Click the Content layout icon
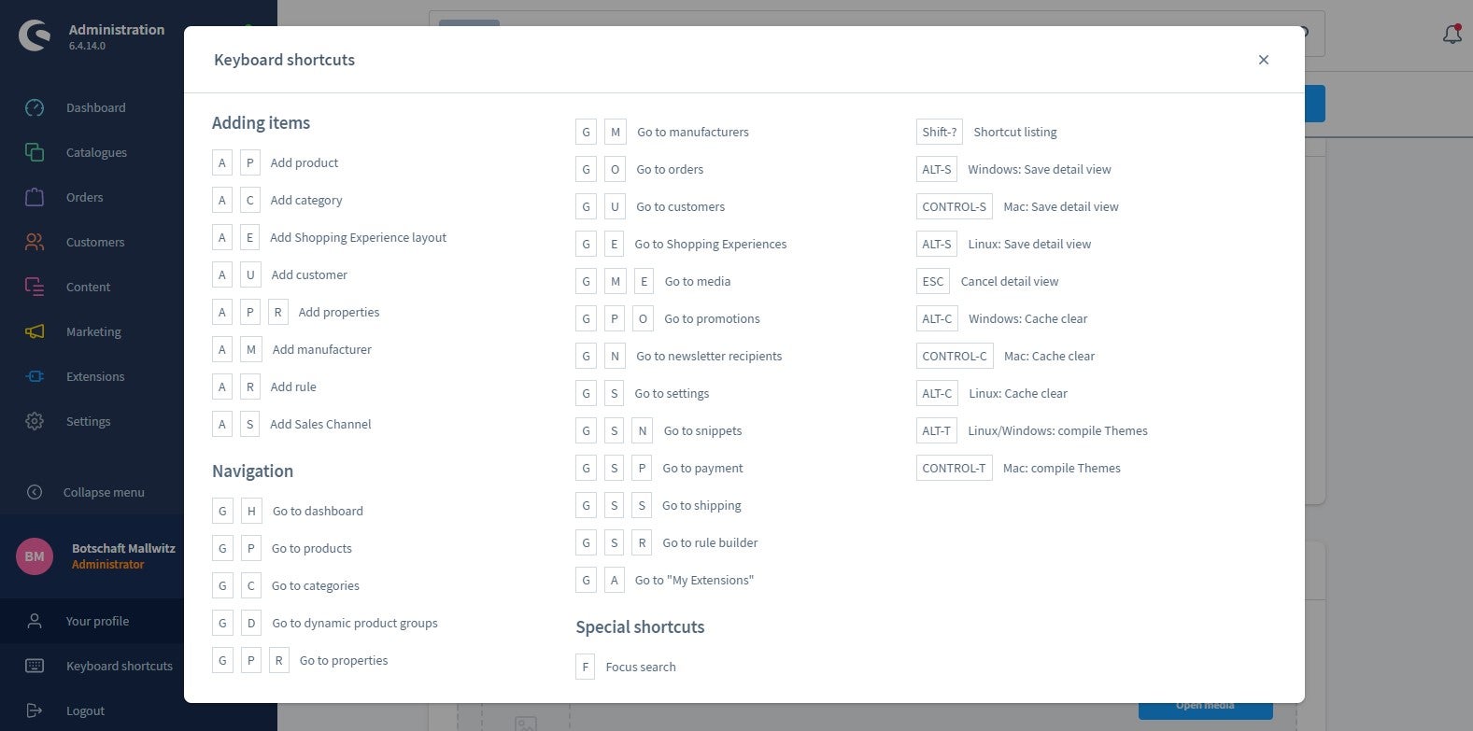 tap(35, 287)
